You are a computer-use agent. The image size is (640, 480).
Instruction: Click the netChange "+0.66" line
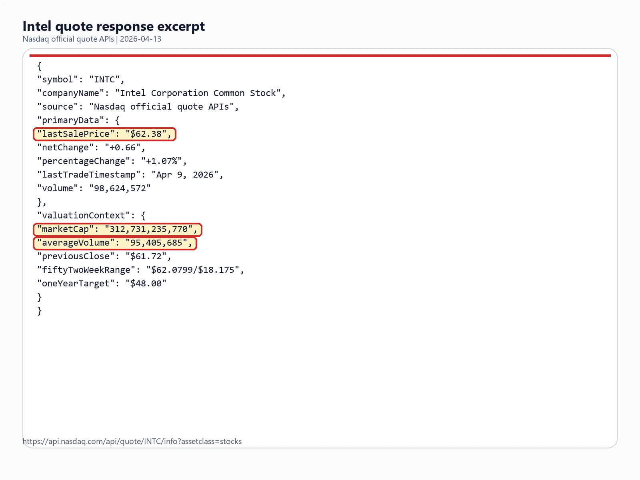pyautogui.click(x=91, y=148)
